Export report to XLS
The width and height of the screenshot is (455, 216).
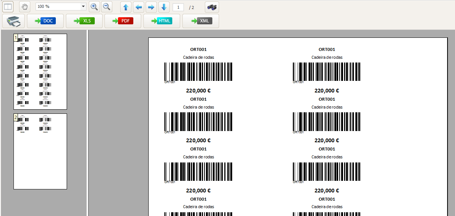click(x=84, y=21)
